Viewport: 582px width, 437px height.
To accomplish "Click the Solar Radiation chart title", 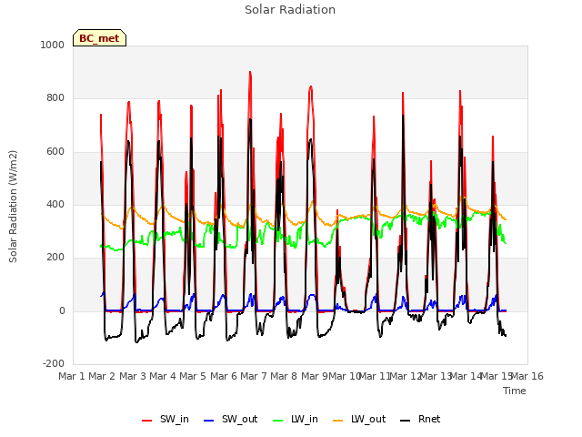I will coord(290,10).
